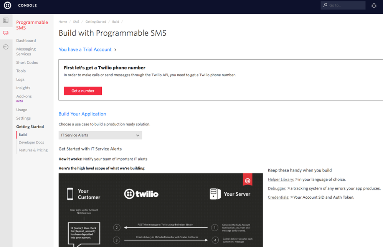Select Short Codes in the sidebar

click(27, 63)
